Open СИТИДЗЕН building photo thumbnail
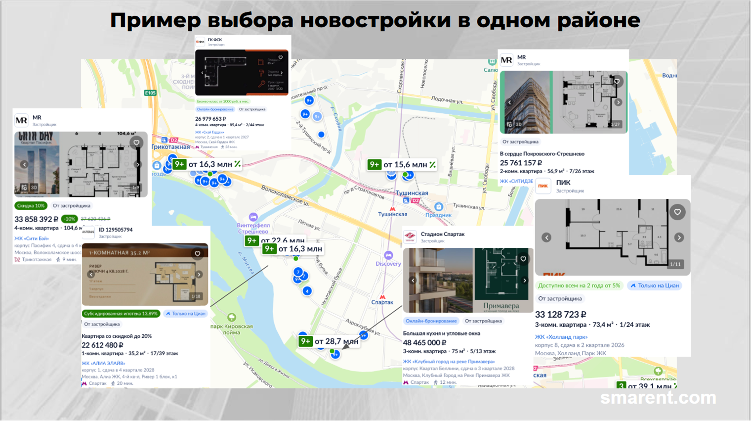 (x=526, y=102)
